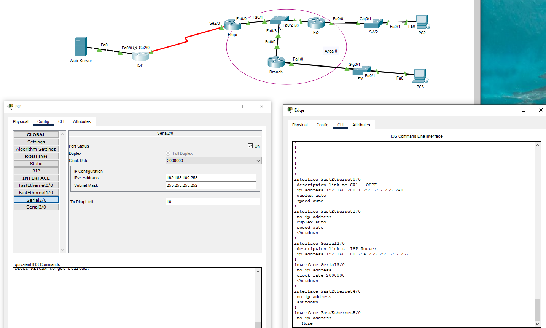
Task: Open RIP routing settings
Action: point(36,171)
